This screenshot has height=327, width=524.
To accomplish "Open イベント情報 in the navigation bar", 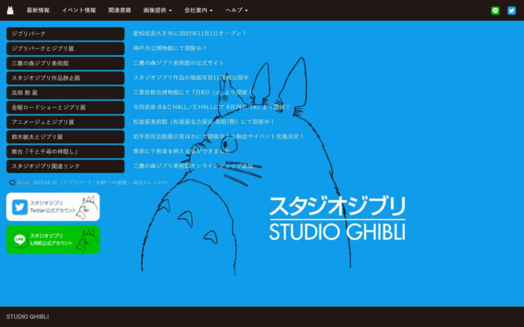I will tap(79, 10).
